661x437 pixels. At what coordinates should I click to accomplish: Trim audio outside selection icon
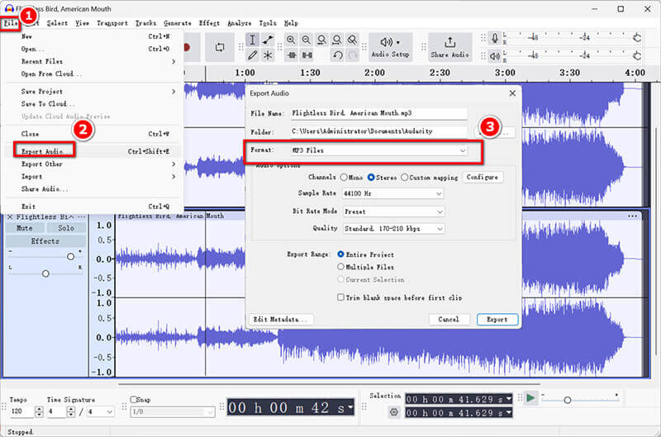tap(292, 55)
